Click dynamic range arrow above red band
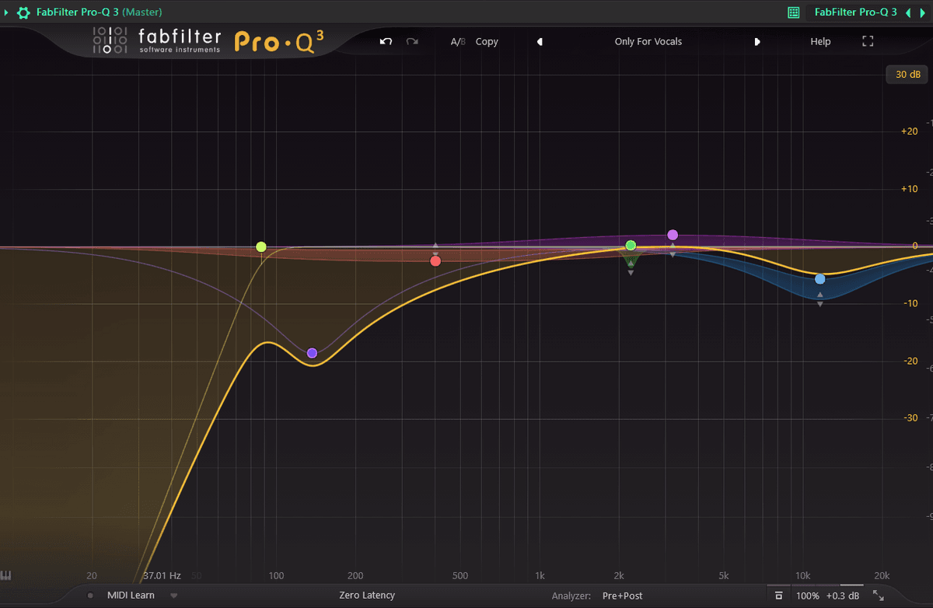 [x=435, y=246]
